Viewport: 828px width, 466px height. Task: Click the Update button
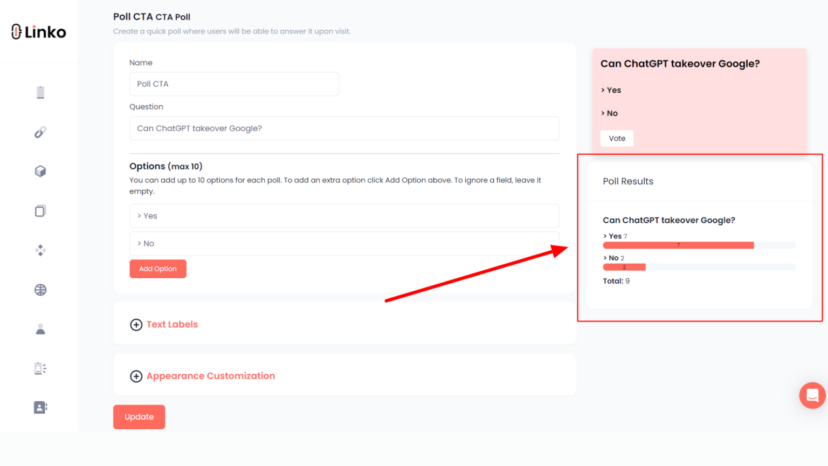pos(139,416)
